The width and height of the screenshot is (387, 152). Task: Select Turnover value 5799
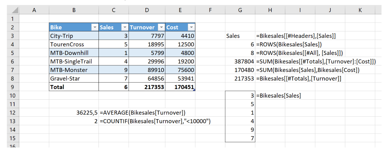[x=147, y=53]
